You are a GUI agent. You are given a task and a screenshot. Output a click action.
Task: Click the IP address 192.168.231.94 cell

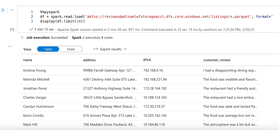pos(155,80)
